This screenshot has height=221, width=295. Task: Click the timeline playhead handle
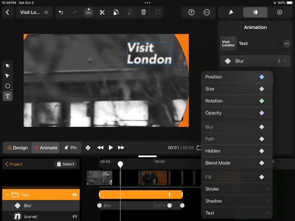click(120, 164)
